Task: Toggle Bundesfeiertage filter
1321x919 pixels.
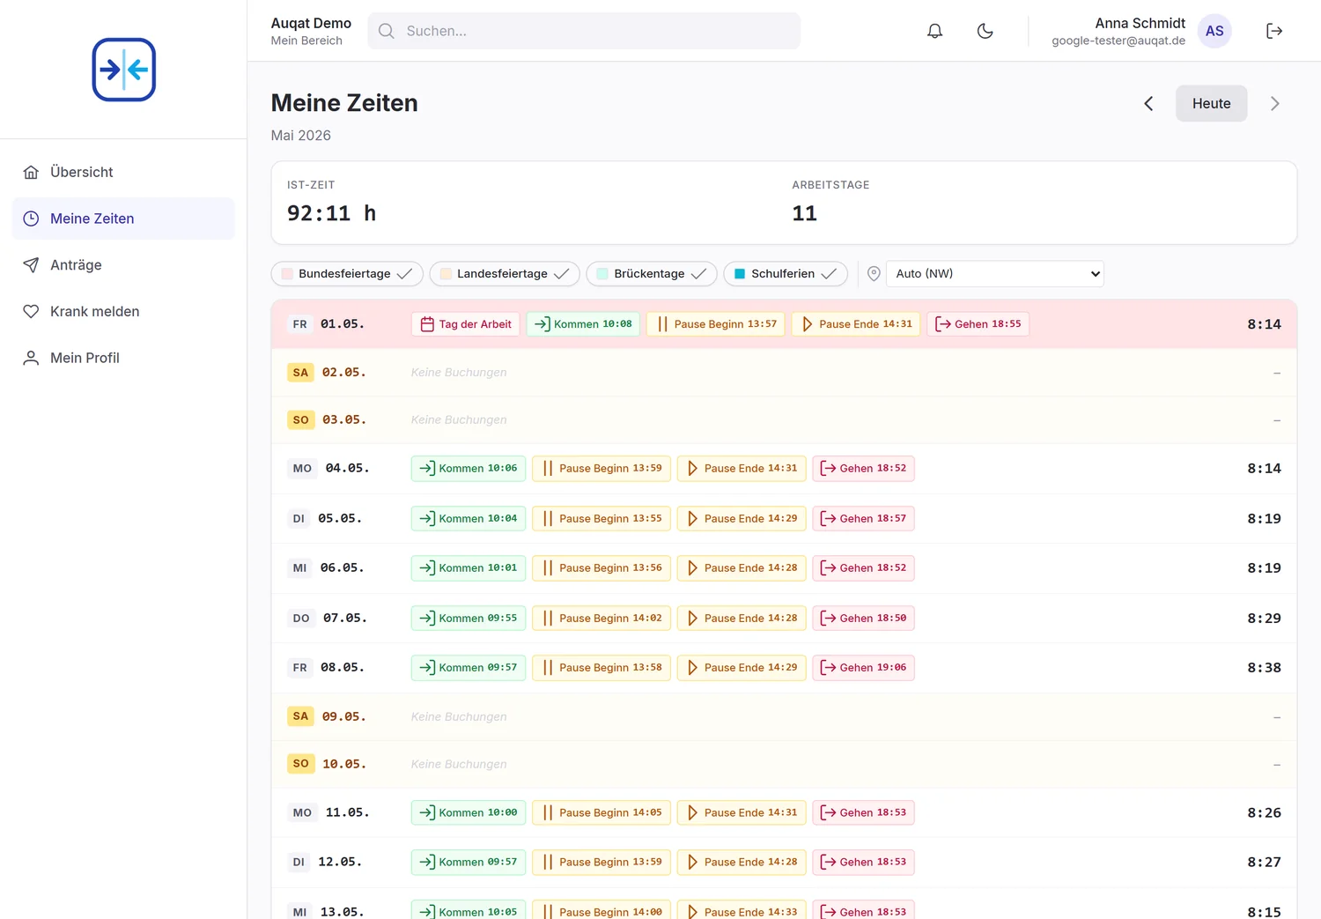Action: 347,274
